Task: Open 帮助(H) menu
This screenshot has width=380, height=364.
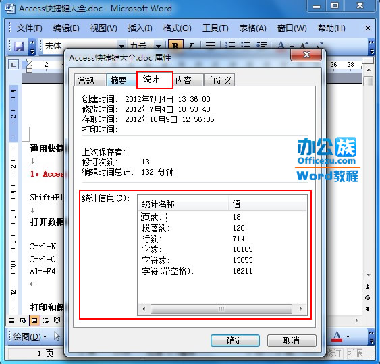Action: pos(331,28)
